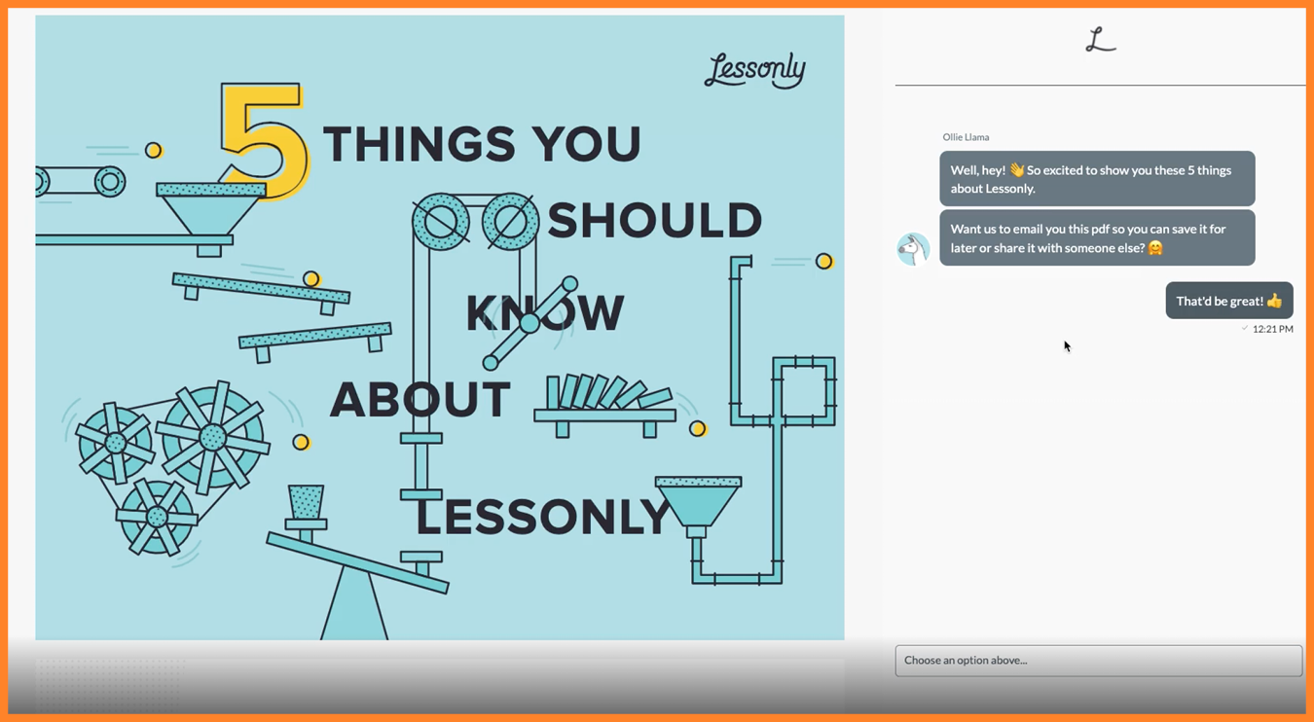Click the 12:21 PM timestamp
Image resolution: width=1314 pixels, height=722 pixels.
point(1273,330)
